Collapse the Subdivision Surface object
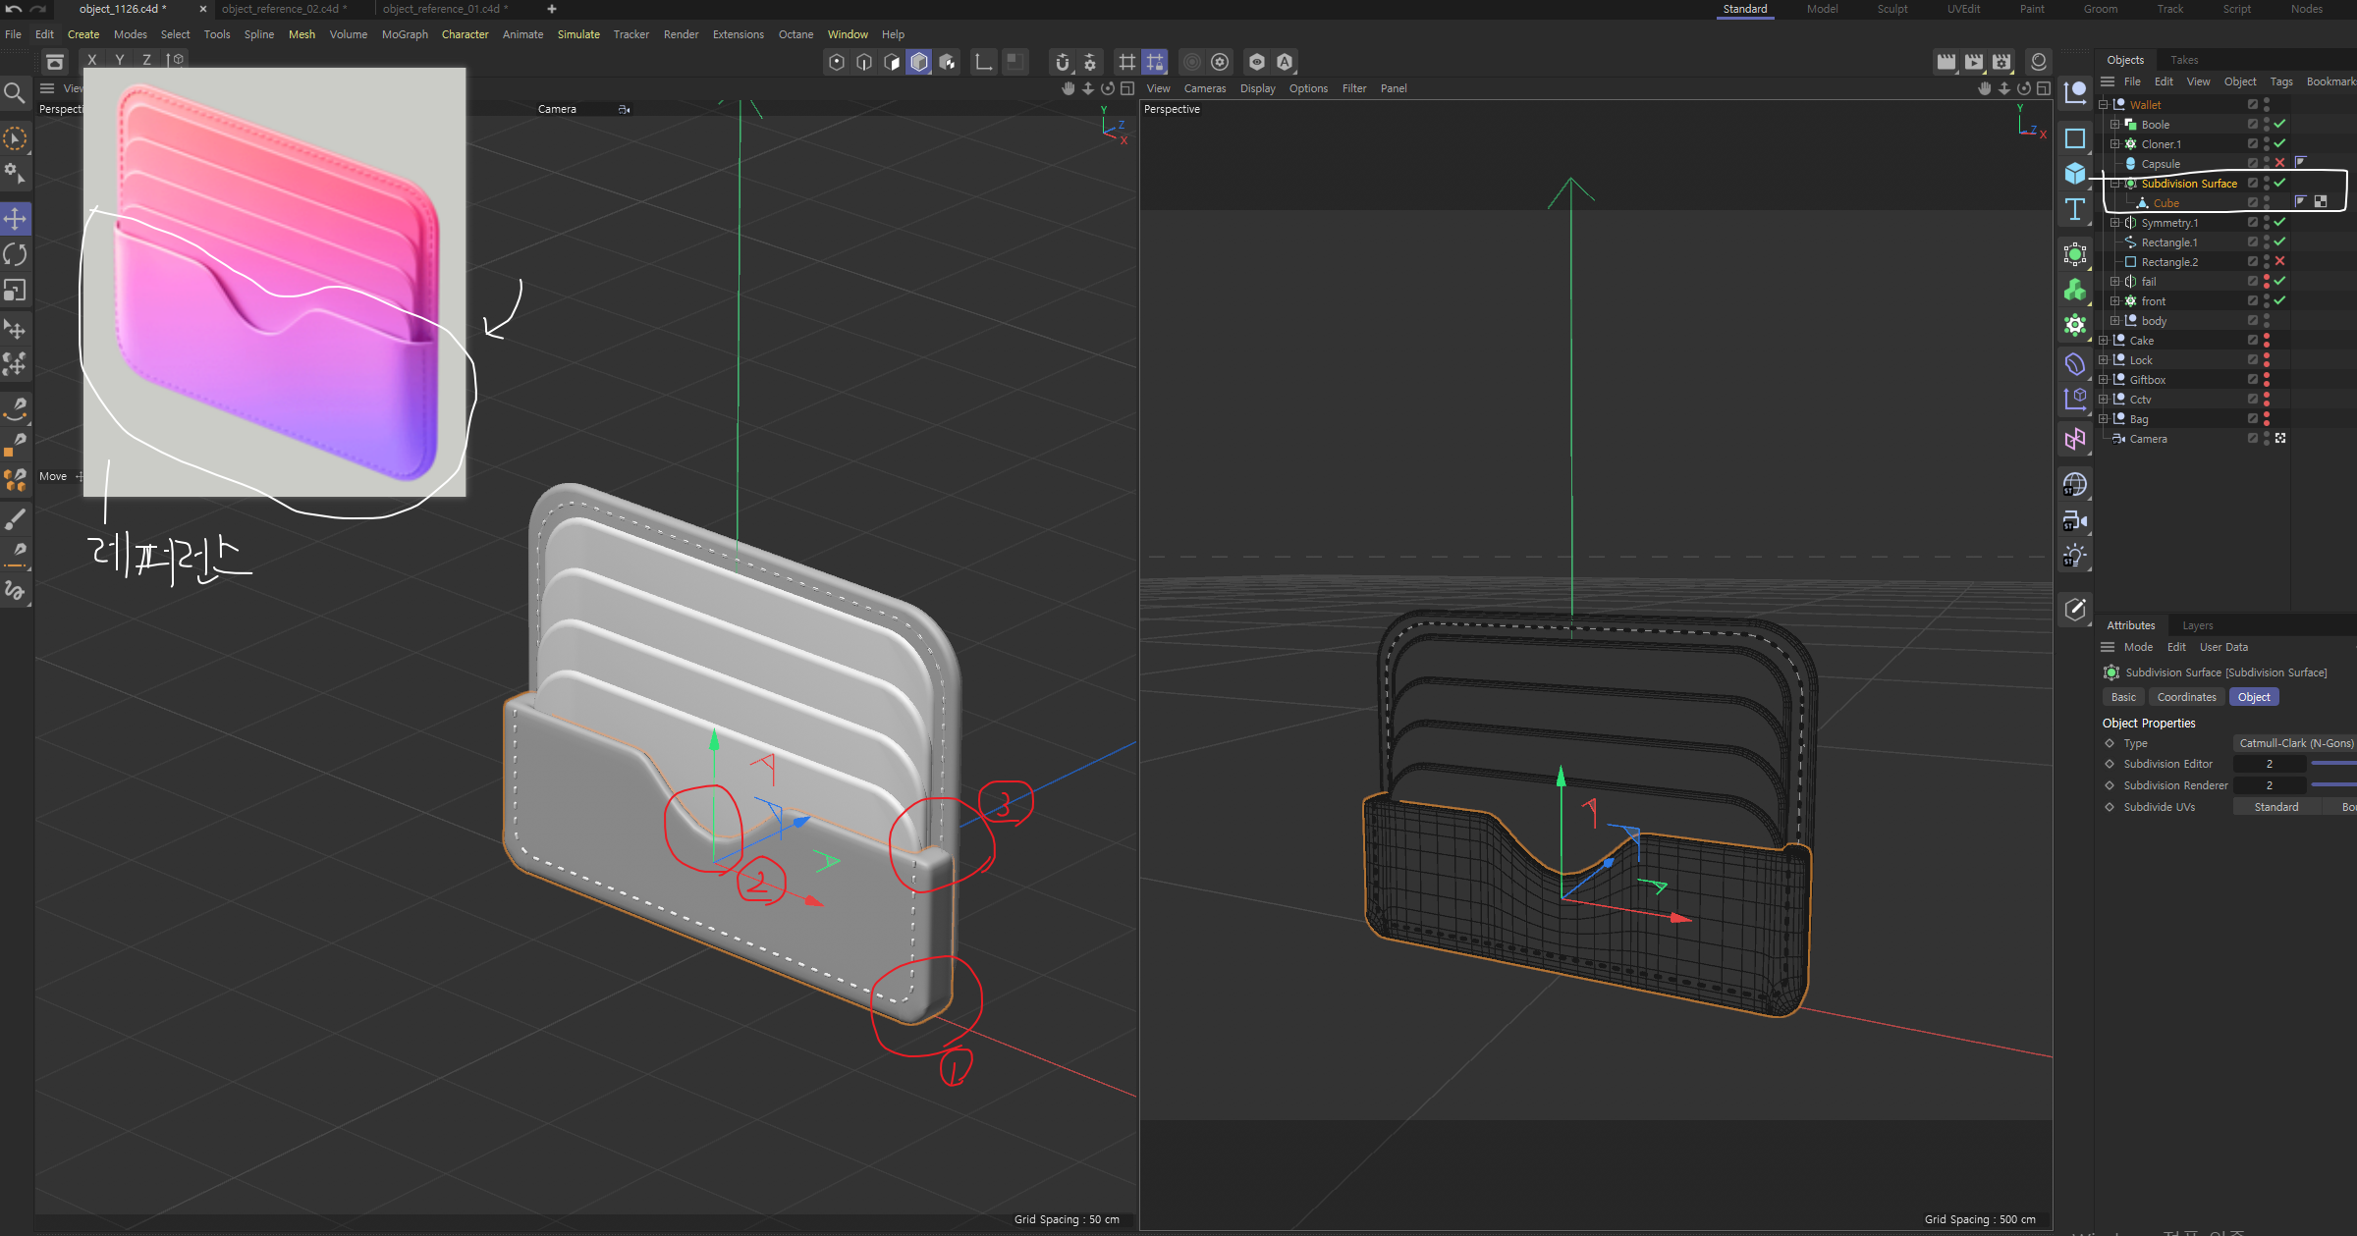2357x1236 pixels. 2115,184
